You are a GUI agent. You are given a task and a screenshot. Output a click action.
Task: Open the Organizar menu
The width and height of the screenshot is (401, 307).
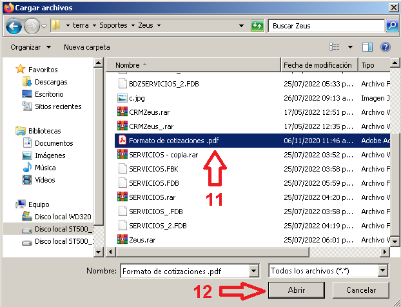[31, 47]
